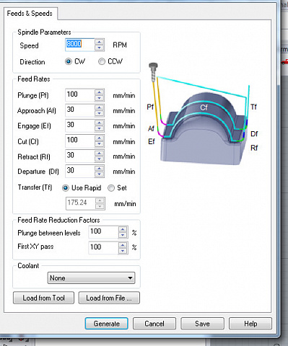The width and height of the screenshot is (288, 346).
Task: Increase Approach (Af) feed rate
Action: pyautogui.click(x=99, y=107)
